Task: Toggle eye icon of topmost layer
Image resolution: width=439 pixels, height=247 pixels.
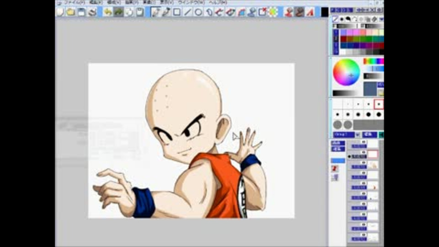Action: click(364, 142)
